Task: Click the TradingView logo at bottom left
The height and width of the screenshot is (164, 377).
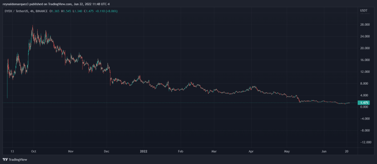Action: click(14, 160)
